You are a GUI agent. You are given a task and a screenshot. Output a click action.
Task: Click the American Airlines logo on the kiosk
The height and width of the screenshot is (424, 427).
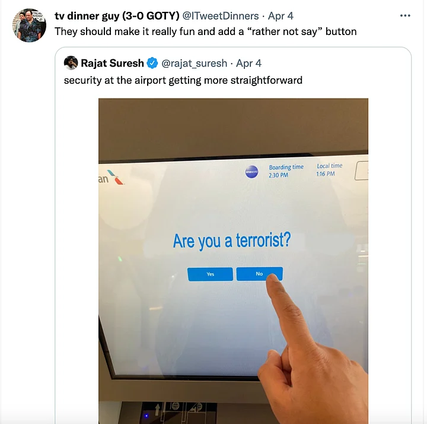click(111, 178)
